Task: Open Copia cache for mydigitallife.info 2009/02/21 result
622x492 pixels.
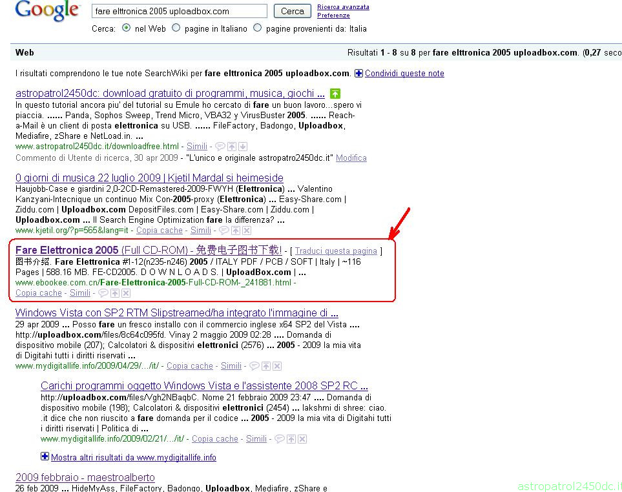Action: point(215,439)
